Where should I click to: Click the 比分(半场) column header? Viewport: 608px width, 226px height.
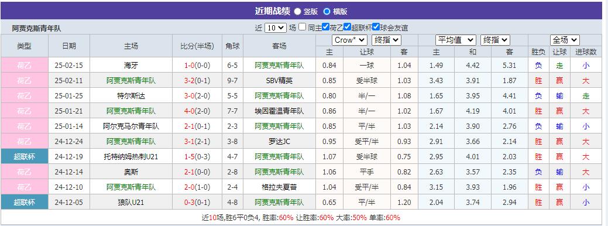pyautogui.click(x=197, y=46)
